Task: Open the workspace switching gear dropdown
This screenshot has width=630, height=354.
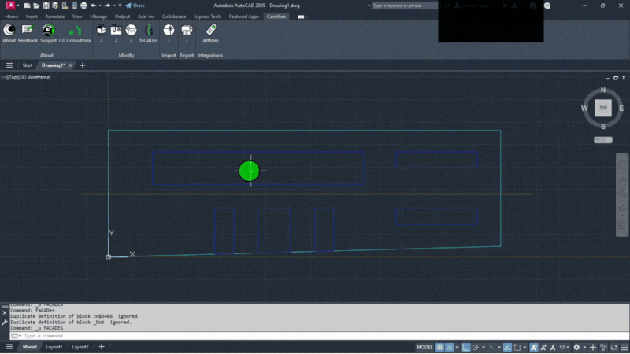Action: click(577, 347)
